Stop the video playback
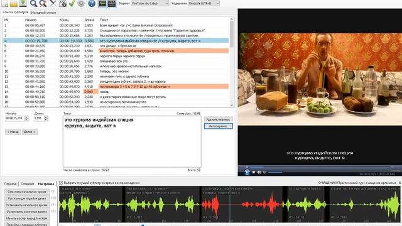Image resolution: width=402 pixels, height=226 pixels. (254, 172)
